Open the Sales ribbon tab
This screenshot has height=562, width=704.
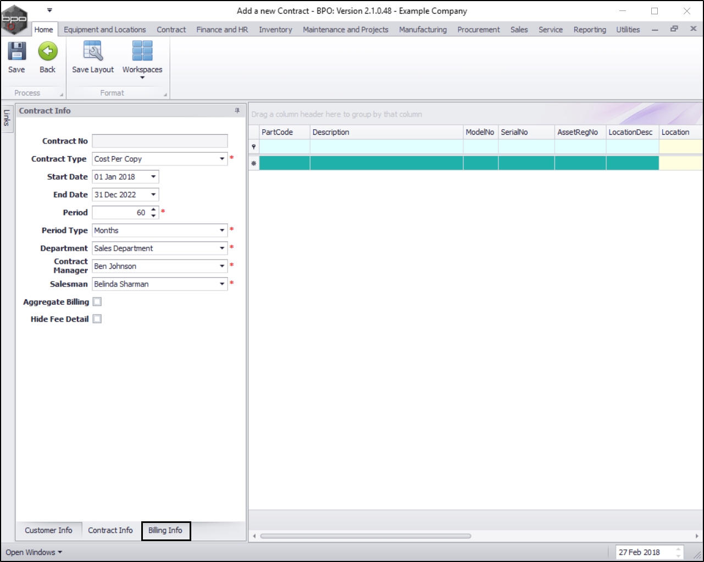tap(519, 30)
